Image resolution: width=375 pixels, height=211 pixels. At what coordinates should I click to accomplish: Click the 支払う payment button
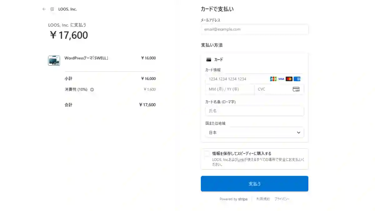[254, 183]
